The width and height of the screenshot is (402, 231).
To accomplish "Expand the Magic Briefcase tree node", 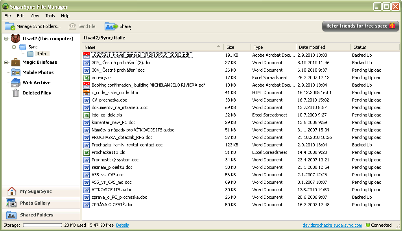I will [6, 62].
